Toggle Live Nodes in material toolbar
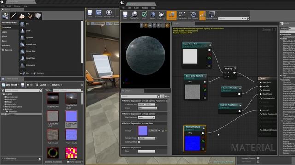295x165 pixels. coord(182,15)
